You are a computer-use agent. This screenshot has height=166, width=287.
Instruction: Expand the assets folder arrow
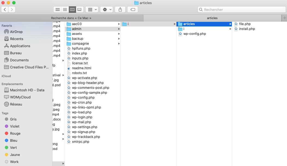coord(119,34)
